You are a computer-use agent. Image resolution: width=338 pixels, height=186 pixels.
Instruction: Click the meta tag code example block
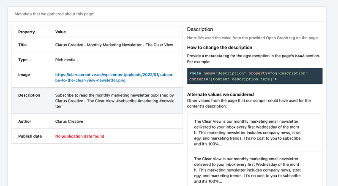[x=255, y=76]
